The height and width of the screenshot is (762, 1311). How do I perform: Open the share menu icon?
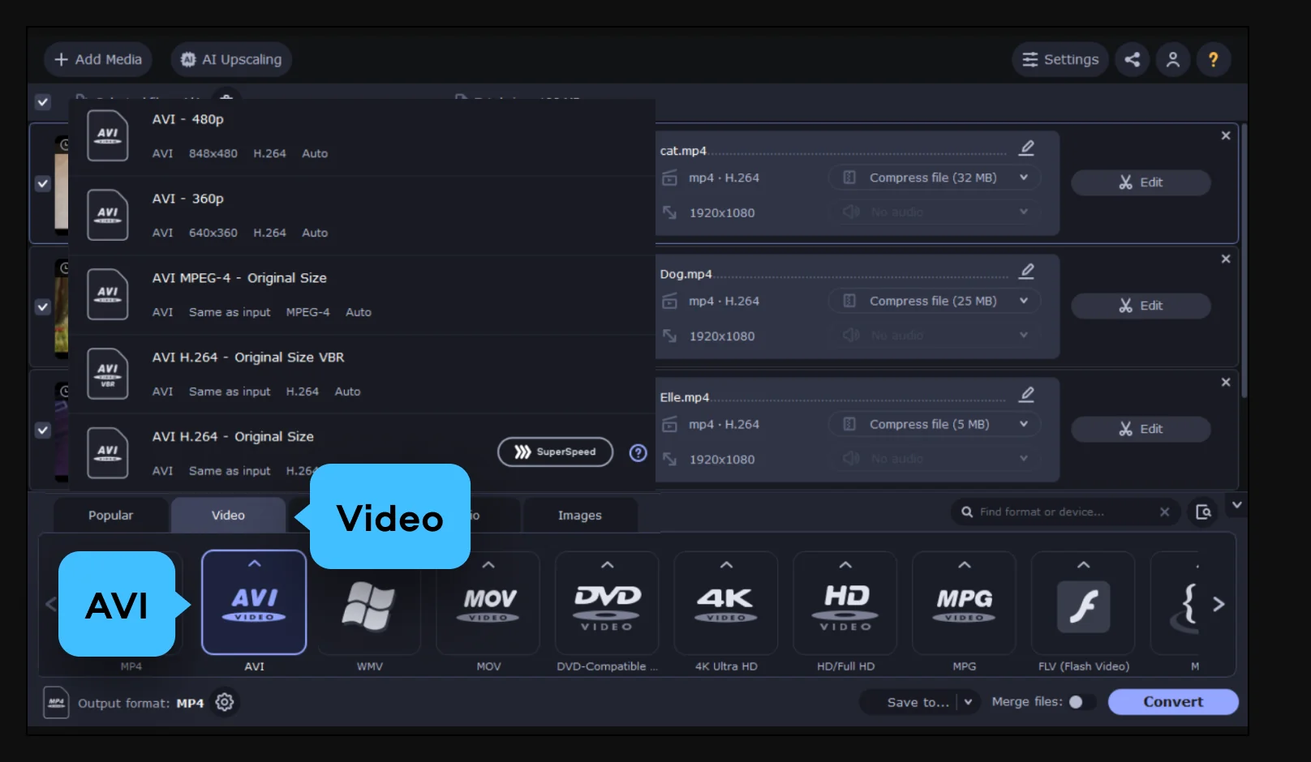point(1133,59)
